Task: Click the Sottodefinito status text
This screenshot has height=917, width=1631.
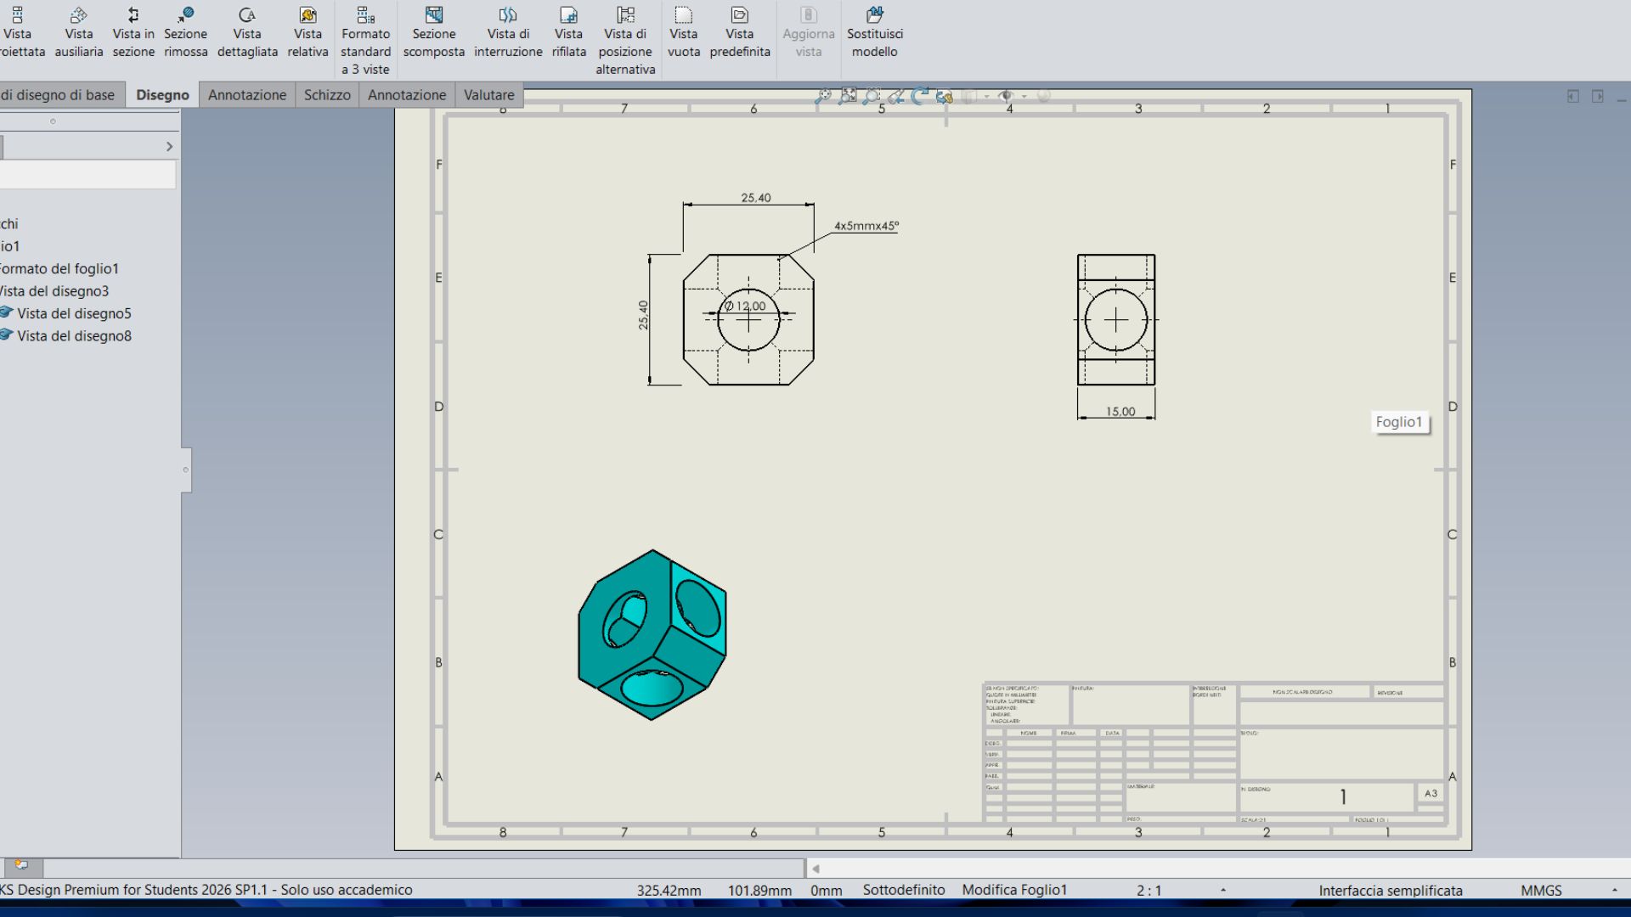Action: click(904, 891)
